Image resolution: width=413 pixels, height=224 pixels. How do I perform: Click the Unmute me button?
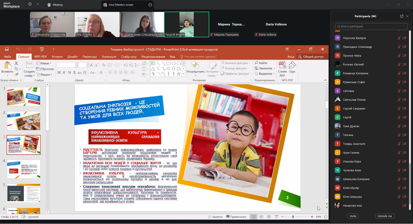[385, 216]
